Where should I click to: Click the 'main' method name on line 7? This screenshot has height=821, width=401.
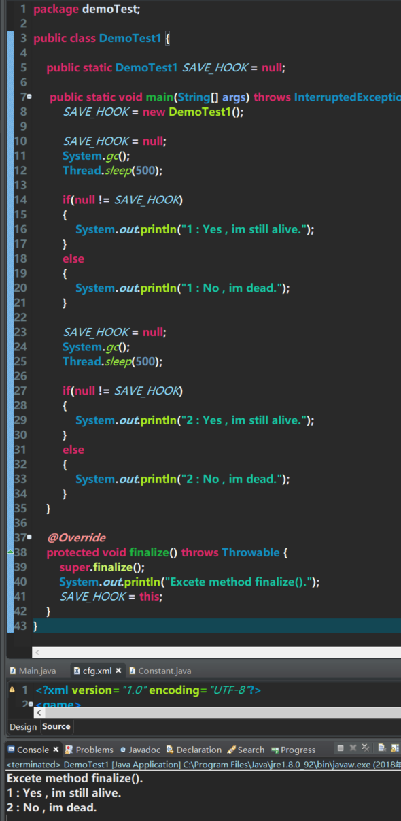coord(159,97)
